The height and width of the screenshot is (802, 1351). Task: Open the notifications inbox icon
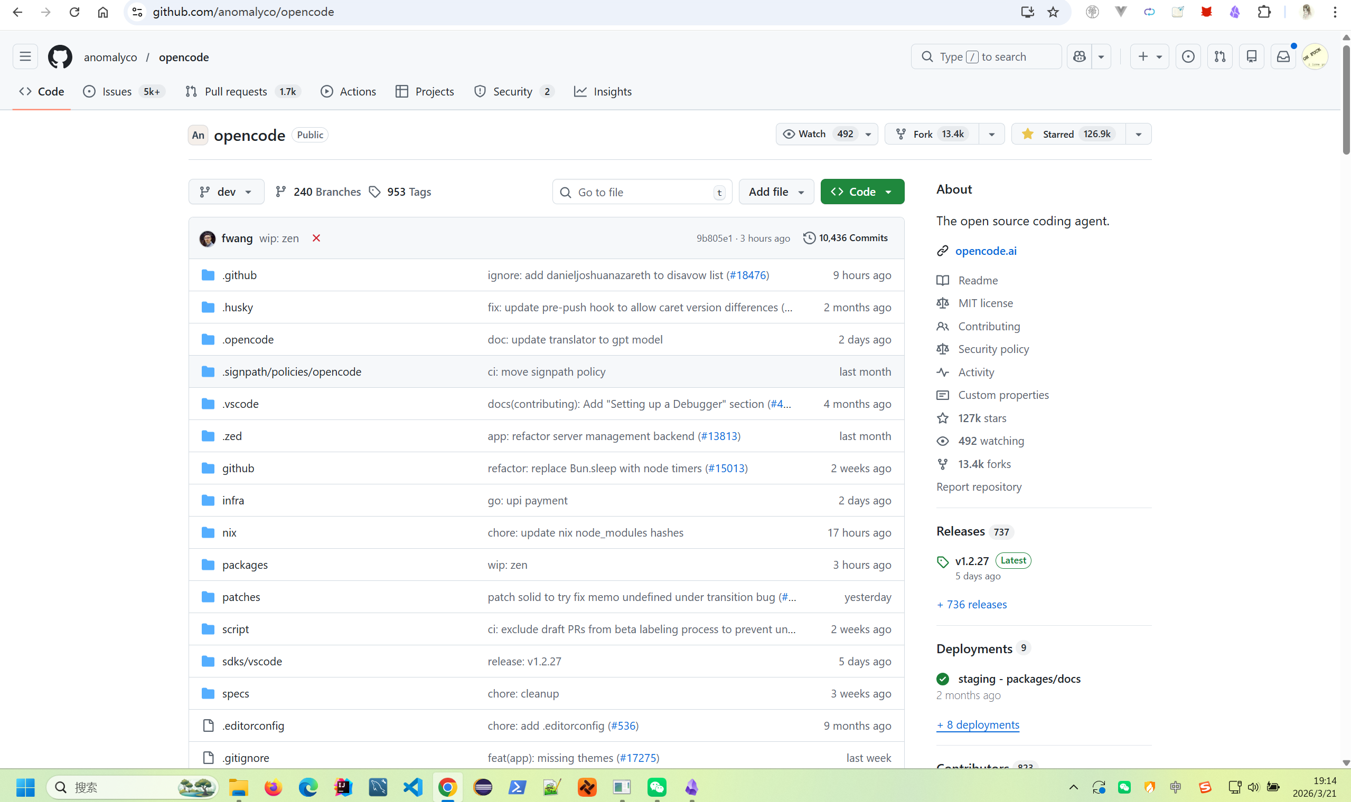[x=1283, y=57]
